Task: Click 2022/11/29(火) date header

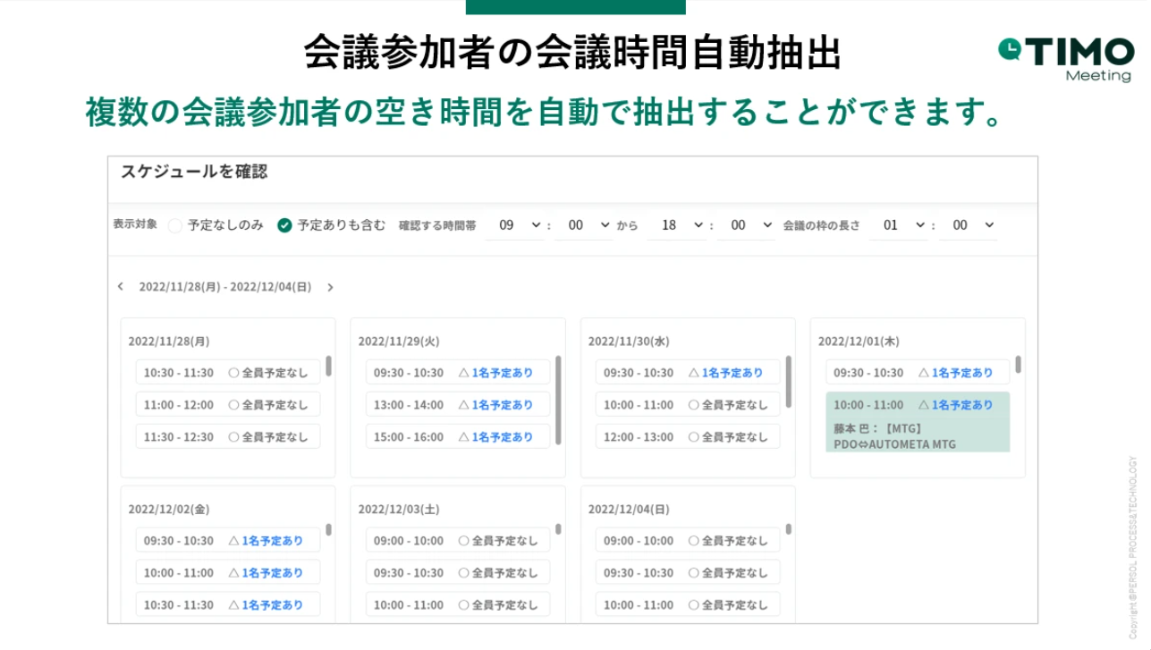Action: [399, 342]
